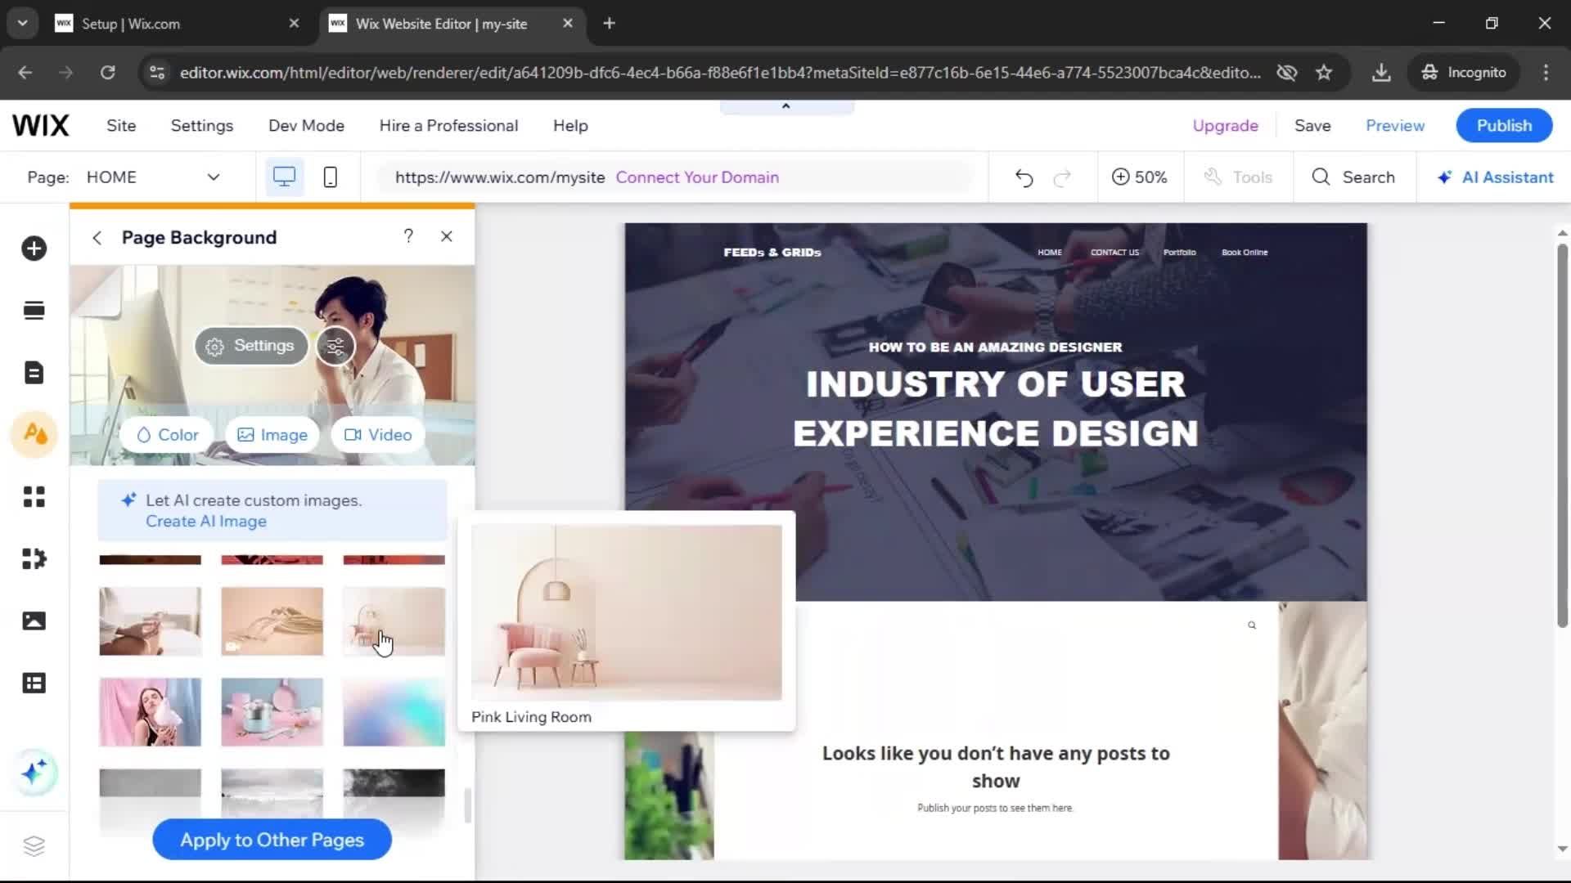Switch to desktop view icon

284,177
